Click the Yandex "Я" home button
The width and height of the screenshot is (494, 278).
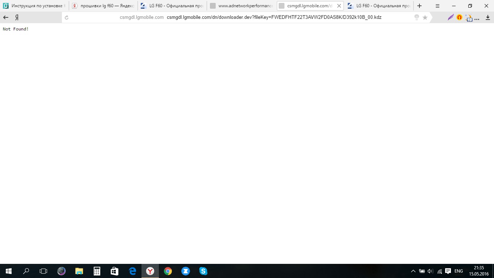(17, 17)
